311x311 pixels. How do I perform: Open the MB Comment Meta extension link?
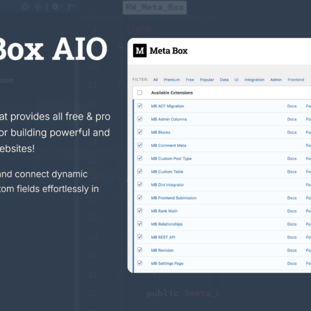click(168, 145)
